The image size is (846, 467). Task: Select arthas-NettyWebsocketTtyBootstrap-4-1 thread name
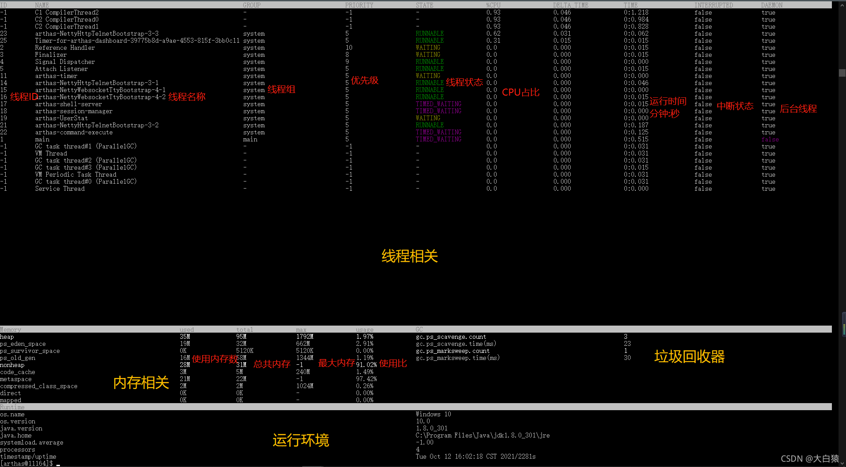[100, 90]
